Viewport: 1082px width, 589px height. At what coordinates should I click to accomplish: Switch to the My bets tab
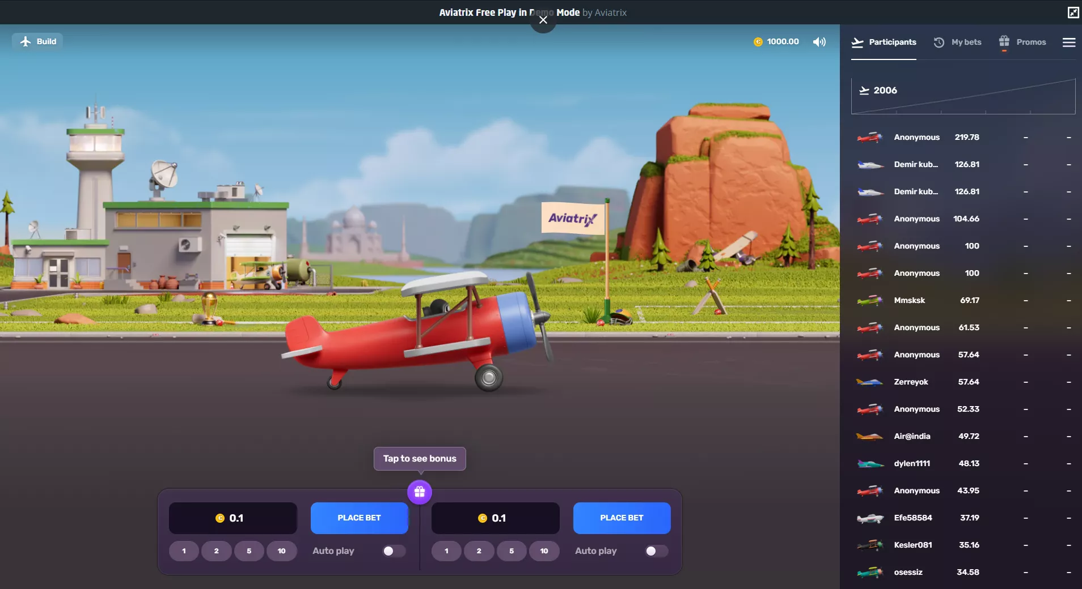pos(967,42)
